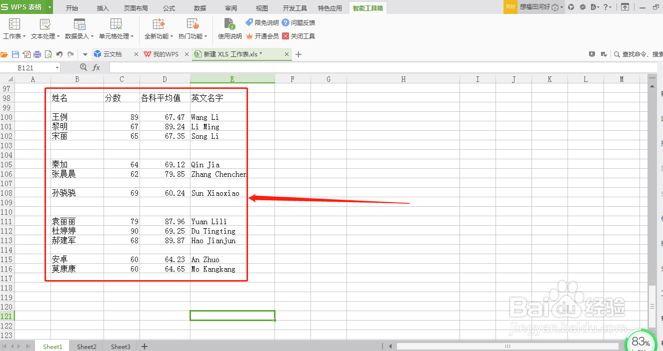Expand the 热门功能 dropdown arrow

coord(205,36)
